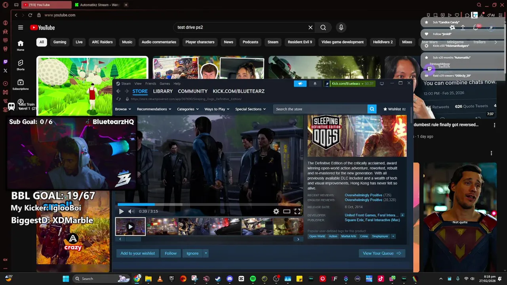507x285 pixels.
Task: Open trailer settings gear icon
Action: (x=276, y=211)
